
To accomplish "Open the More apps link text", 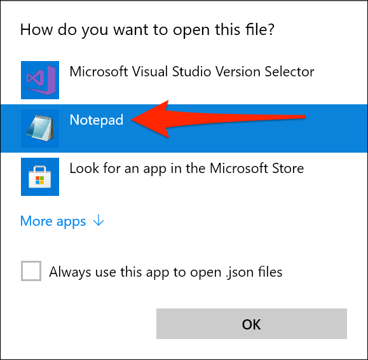I will click(53, 221).
